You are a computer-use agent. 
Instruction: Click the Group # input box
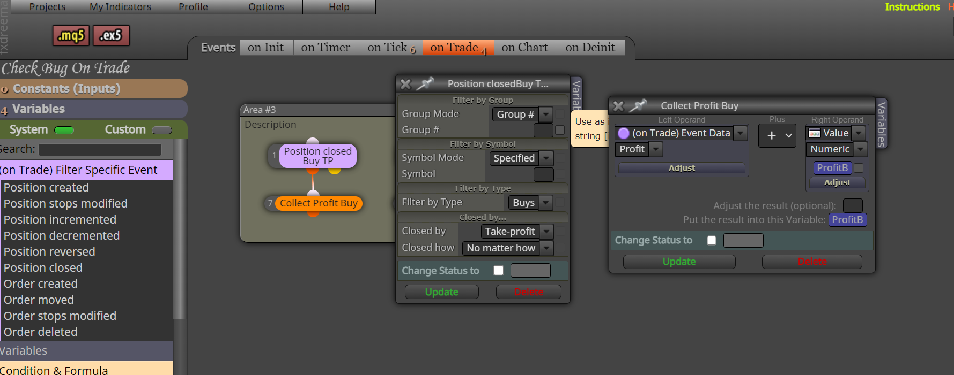click(543, 130)
